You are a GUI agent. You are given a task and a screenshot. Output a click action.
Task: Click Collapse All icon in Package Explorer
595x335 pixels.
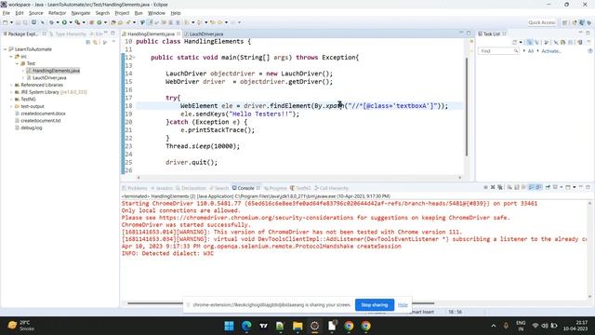(88, 42)
